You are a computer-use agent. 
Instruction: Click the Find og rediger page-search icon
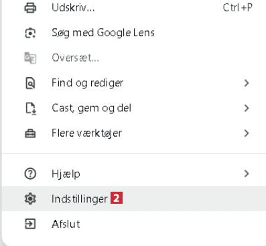pos(30,83)
